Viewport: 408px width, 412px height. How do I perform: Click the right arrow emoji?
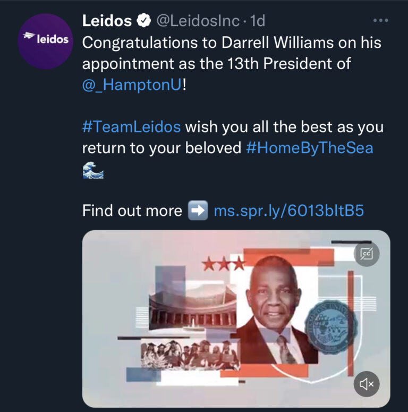(x=198, y=211)
